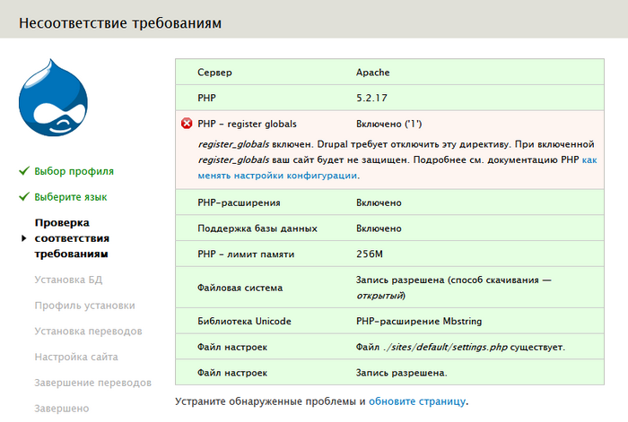This screenshot has height=422, width=628.
Task: Click the Завершение переводов step
Action: (92, 383)
